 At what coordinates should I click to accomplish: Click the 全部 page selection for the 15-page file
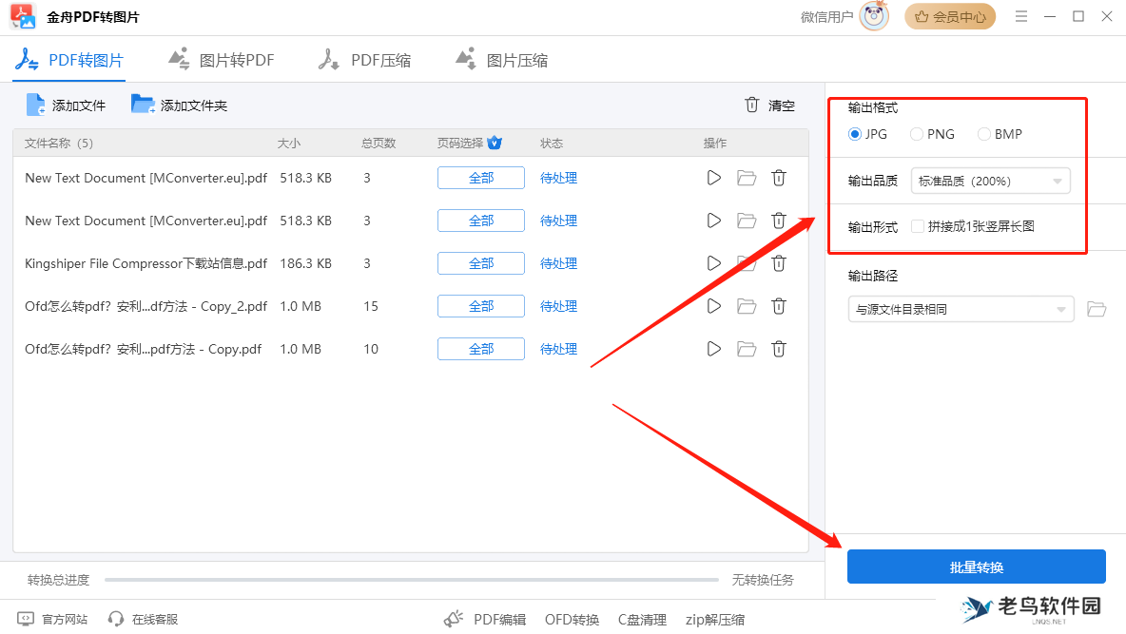point(480,305)
